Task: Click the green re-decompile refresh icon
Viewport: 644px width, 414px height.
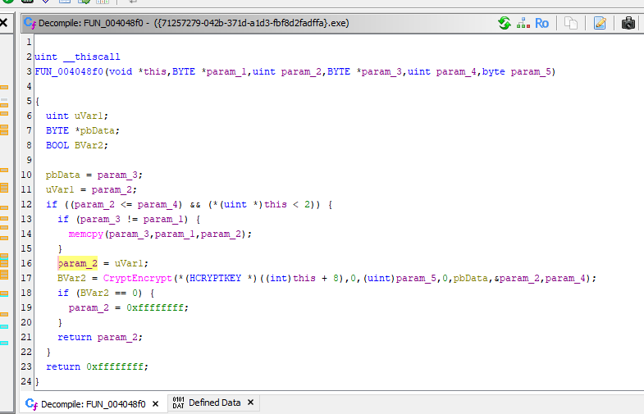Action: [505, 23]
